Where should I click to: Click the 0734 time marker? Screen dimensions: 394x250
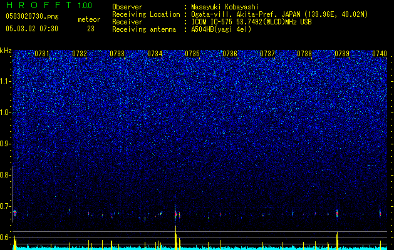pos(155,54)
